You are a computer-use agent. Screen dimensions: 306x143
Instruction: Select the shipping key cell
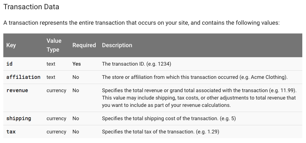19,118
